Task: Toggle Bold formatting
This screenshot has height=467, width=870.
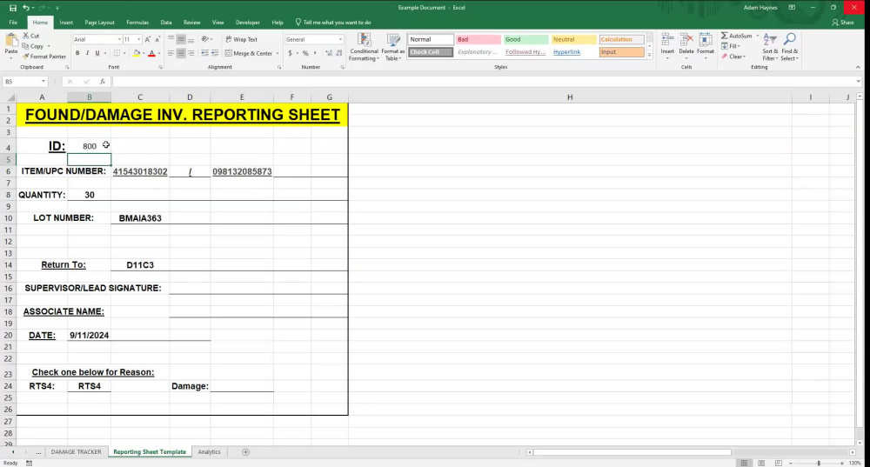Action: pyautogui.click(x=77, y=53)
